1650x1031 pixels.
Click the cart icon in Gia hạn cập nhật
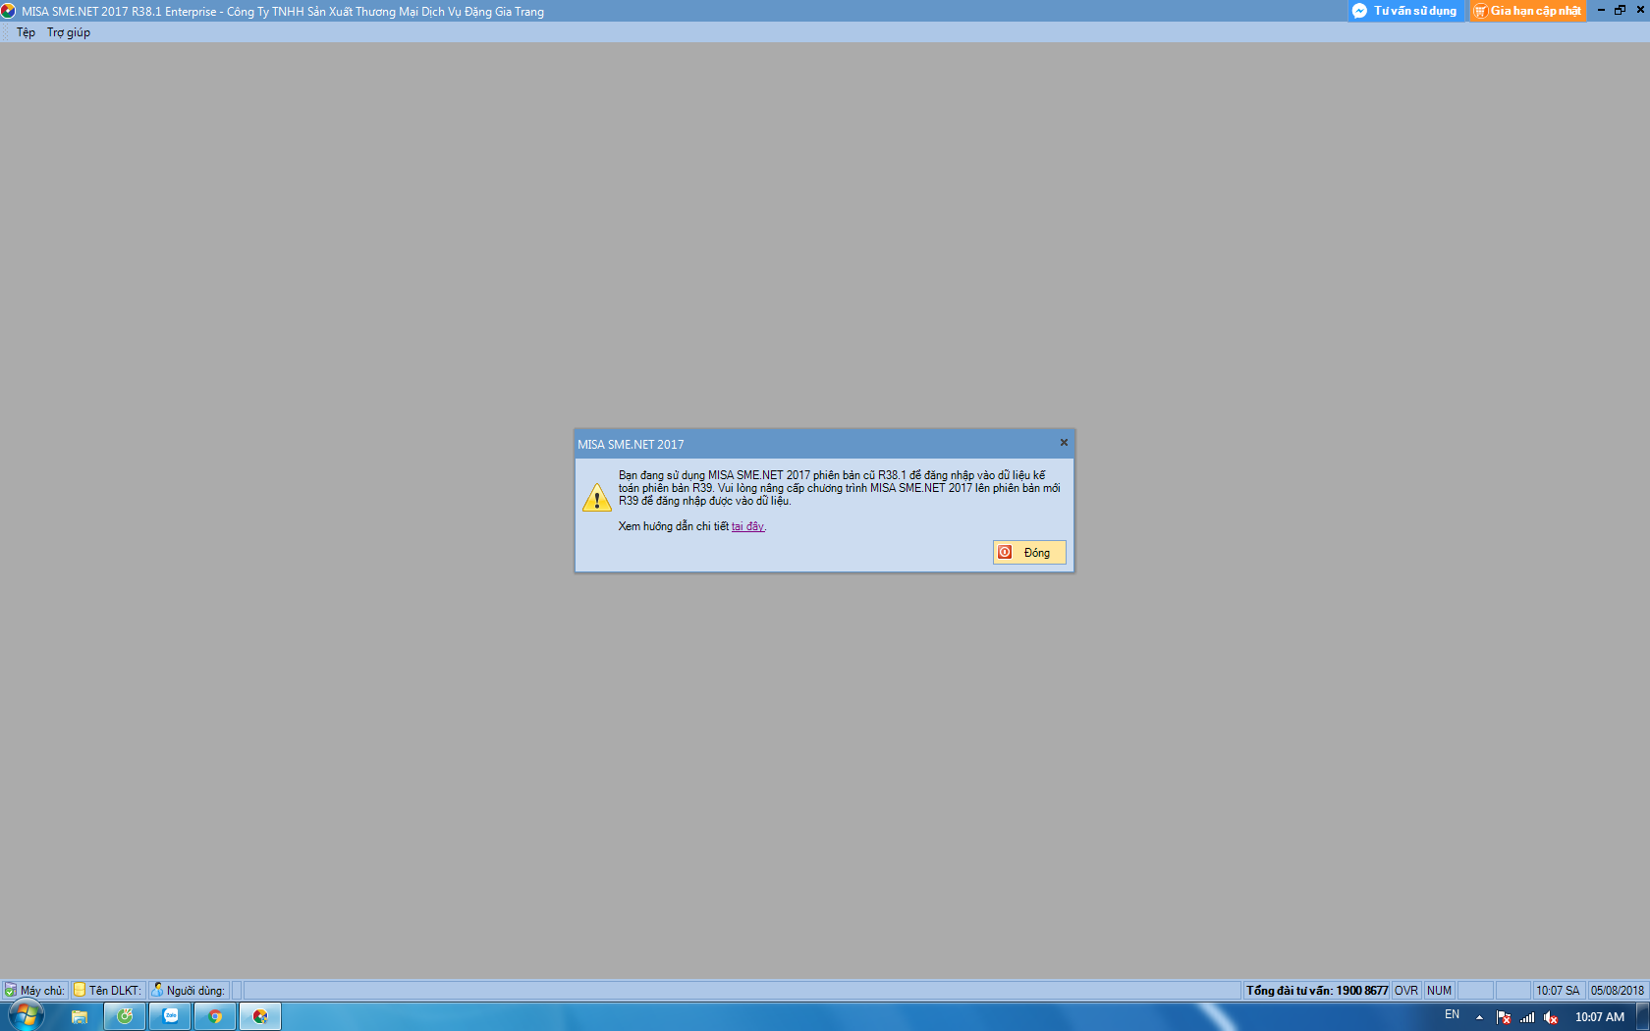point(1480,11)
